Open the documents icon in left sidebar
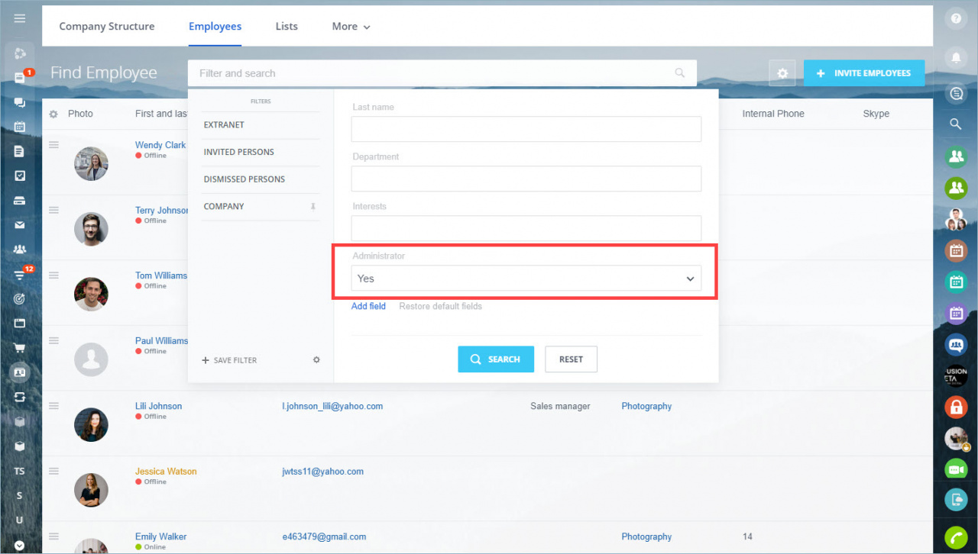Screen dimensions: 978x554 [x=20, y=151]
